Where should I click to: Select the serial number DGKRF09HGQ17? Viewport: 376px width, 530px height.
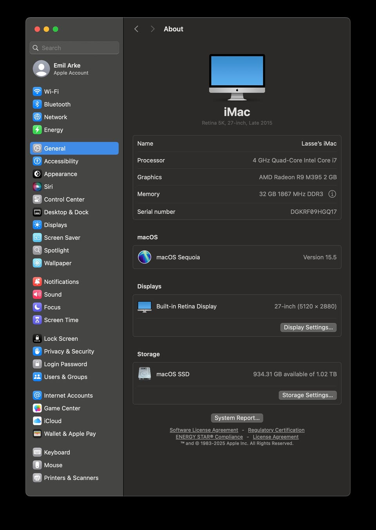point(313,212)
